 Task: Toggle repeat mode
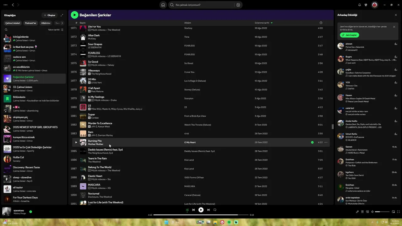[215, 210]
